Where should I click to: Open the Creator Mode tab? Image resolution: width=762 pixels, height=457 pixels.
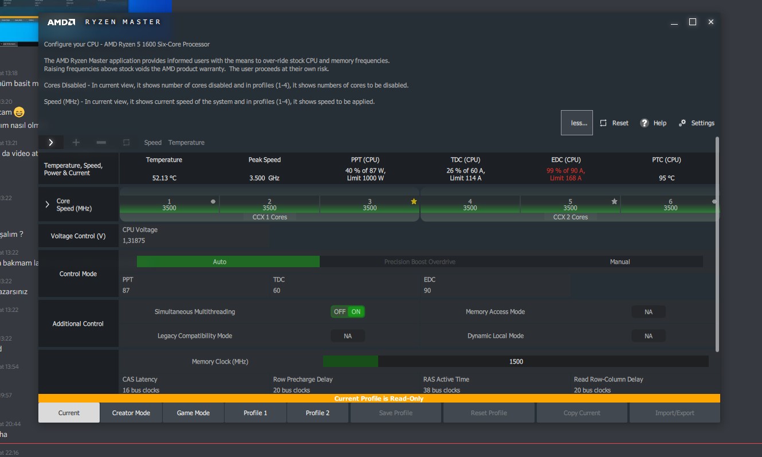click(x=131, y=413)
